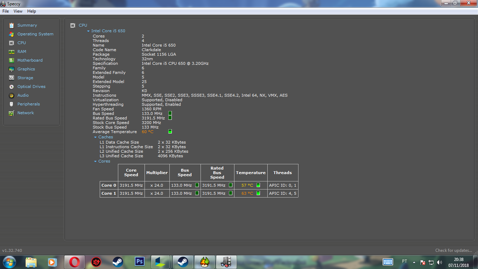Image resolution: width=478 pixels, height=269 pixels.
Task: Click the Core 0 row header
Action: (109, 185)
